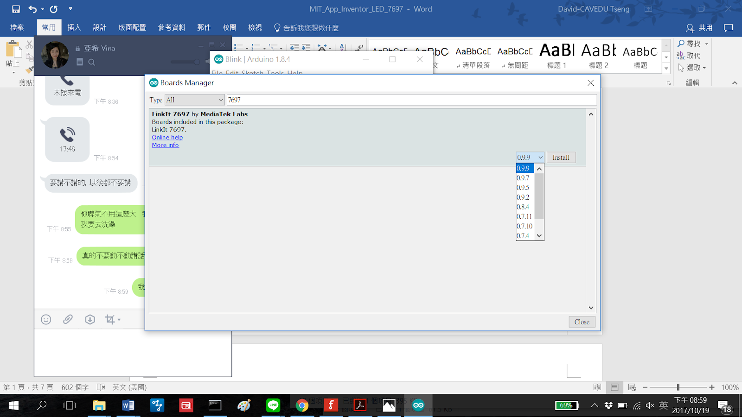Viewport: 742px width, 417px height.
Task: Switch to the 設計 (Design) ribbon tab
Action: (x=100, y=28)
